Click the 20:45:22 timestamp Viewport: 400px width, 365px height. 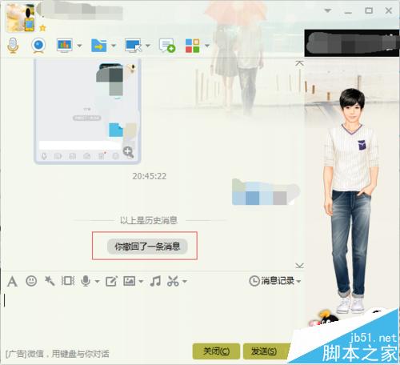(150, 176)
